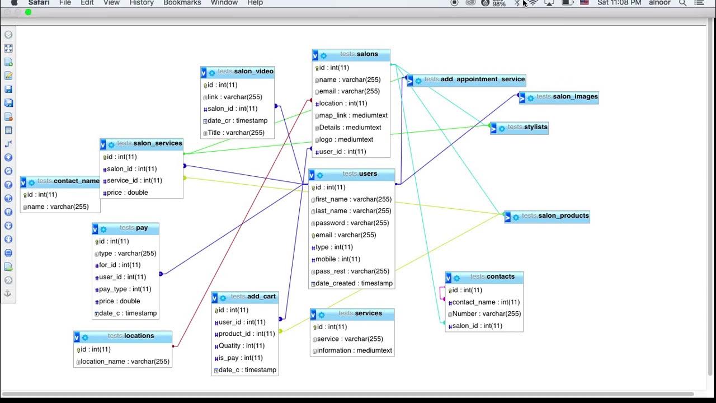
Task: Open the Bookmarks menu
Action: (x=182, y=3)
